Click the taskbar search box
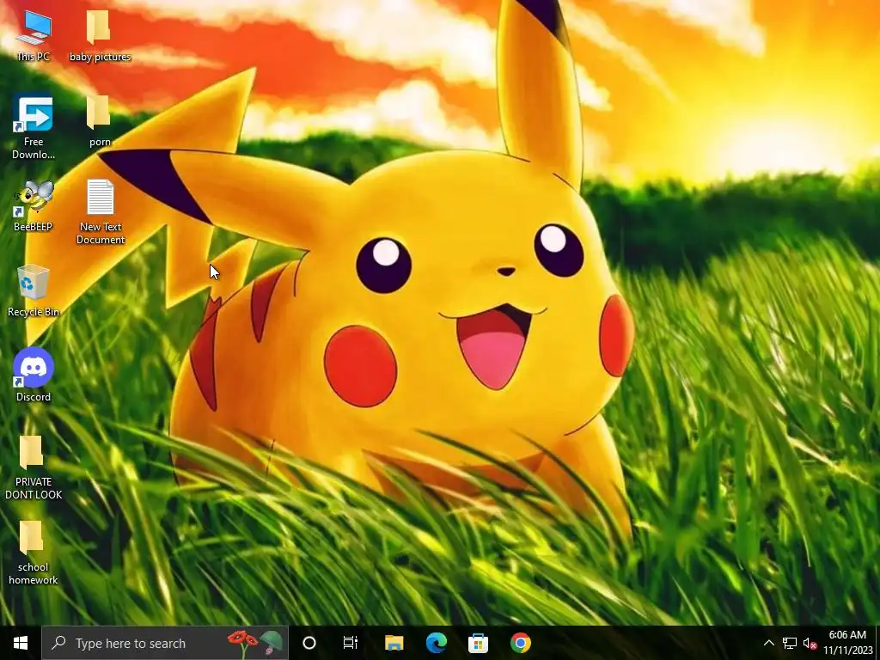The image size is (880, 660). (x=165, y=643)
